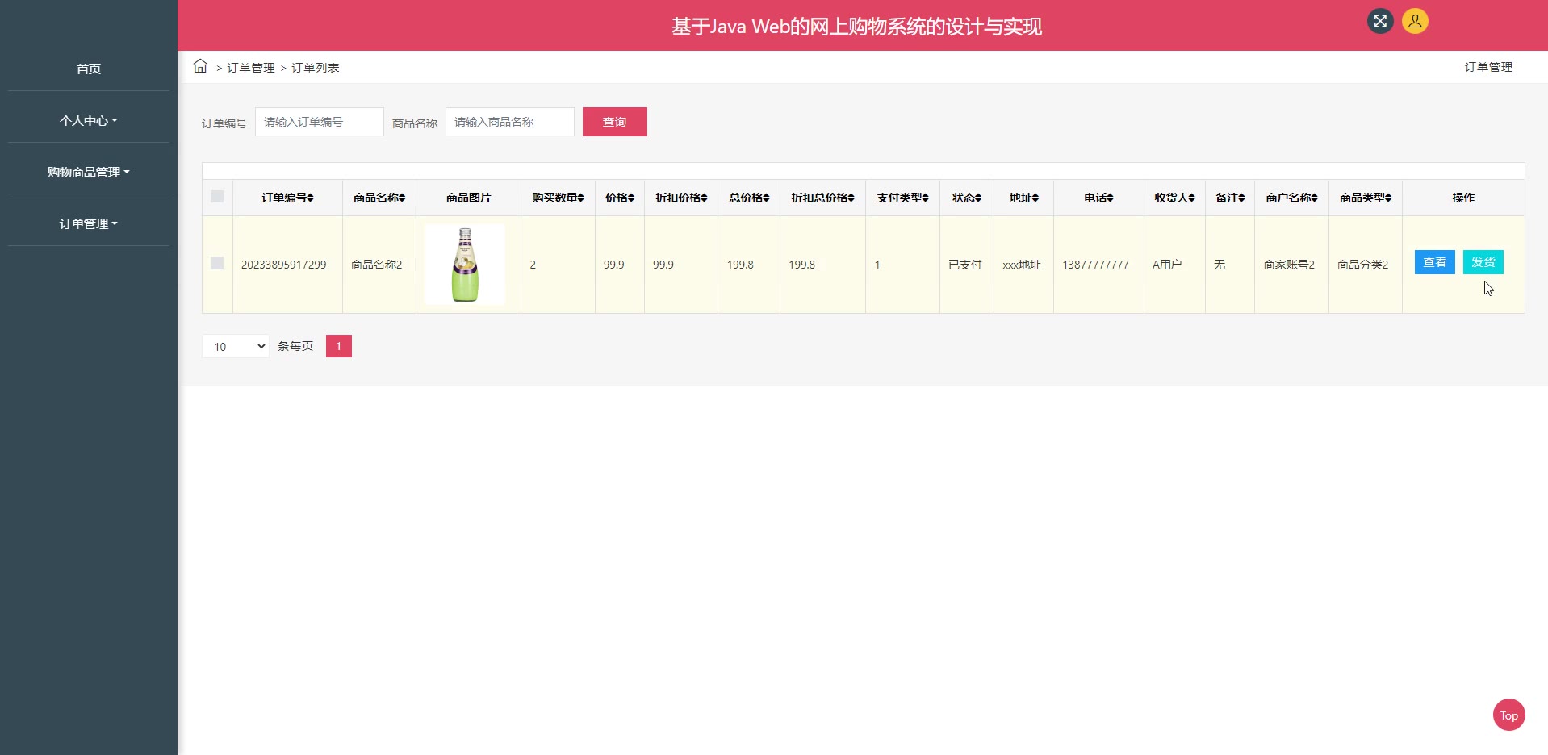The image size is (1548, 755).
Task: Click the 订单管理 title at top right
Action: tap(1489, 67)
